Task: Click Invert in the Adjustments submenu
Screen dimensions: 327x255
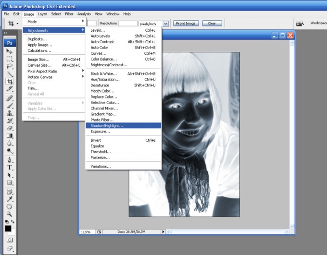Action: (97, 140)
